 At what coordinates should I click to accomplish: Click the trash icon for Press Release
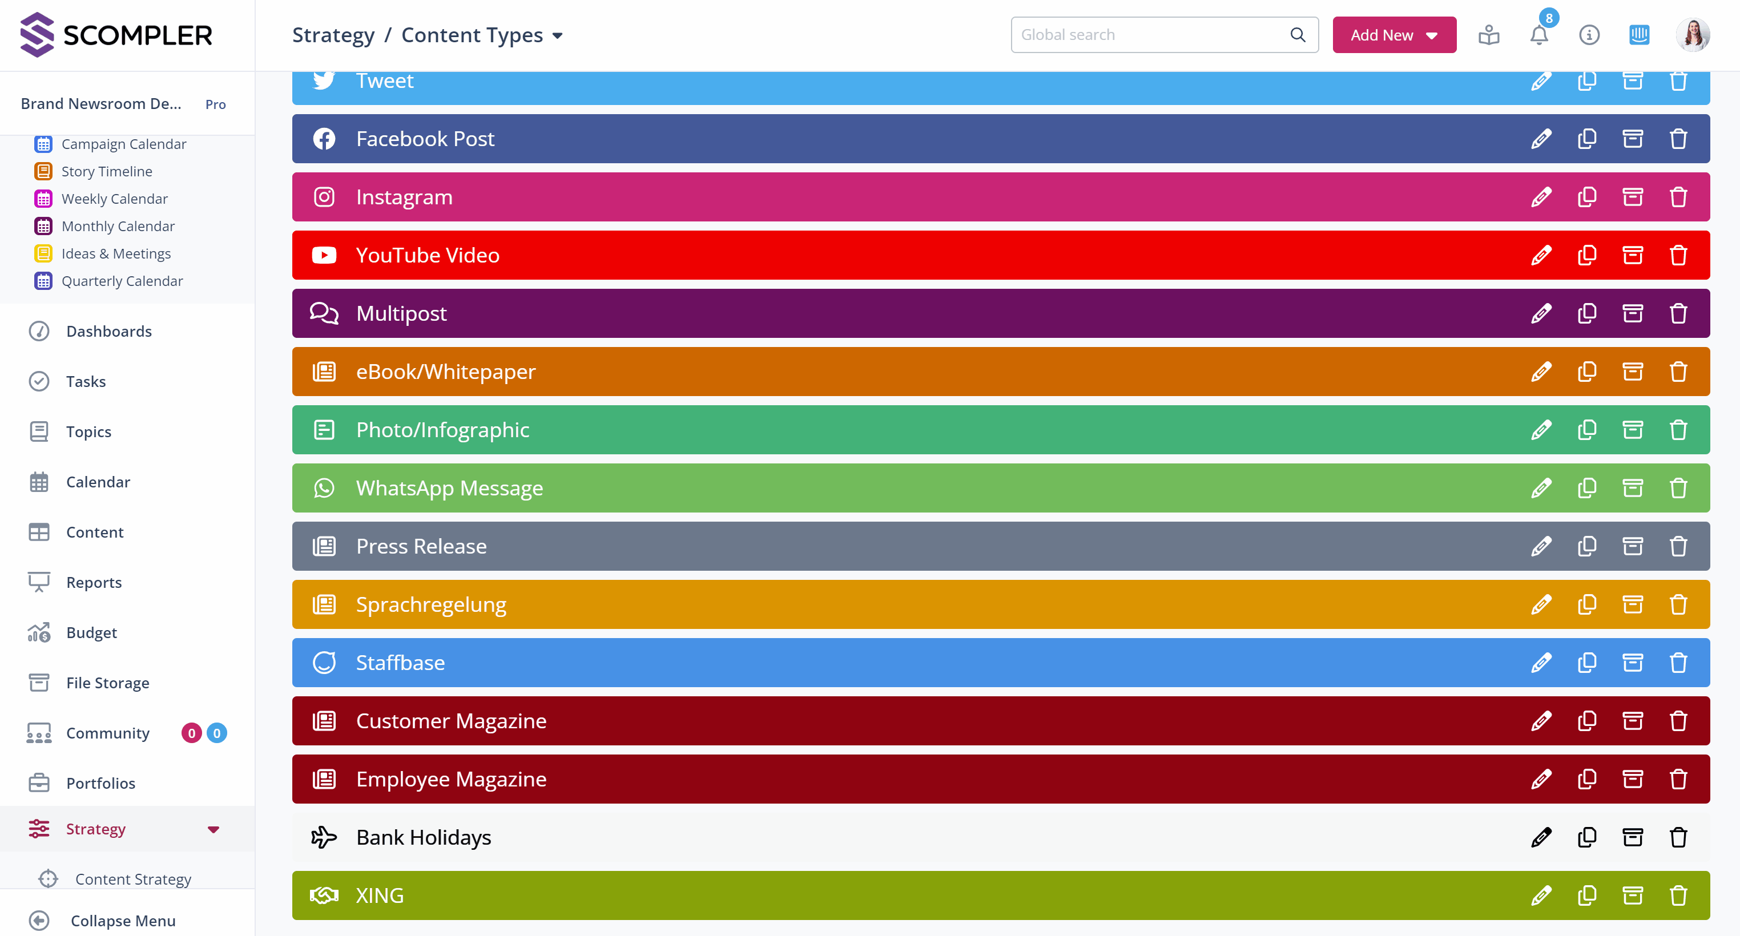[1678, 546]
